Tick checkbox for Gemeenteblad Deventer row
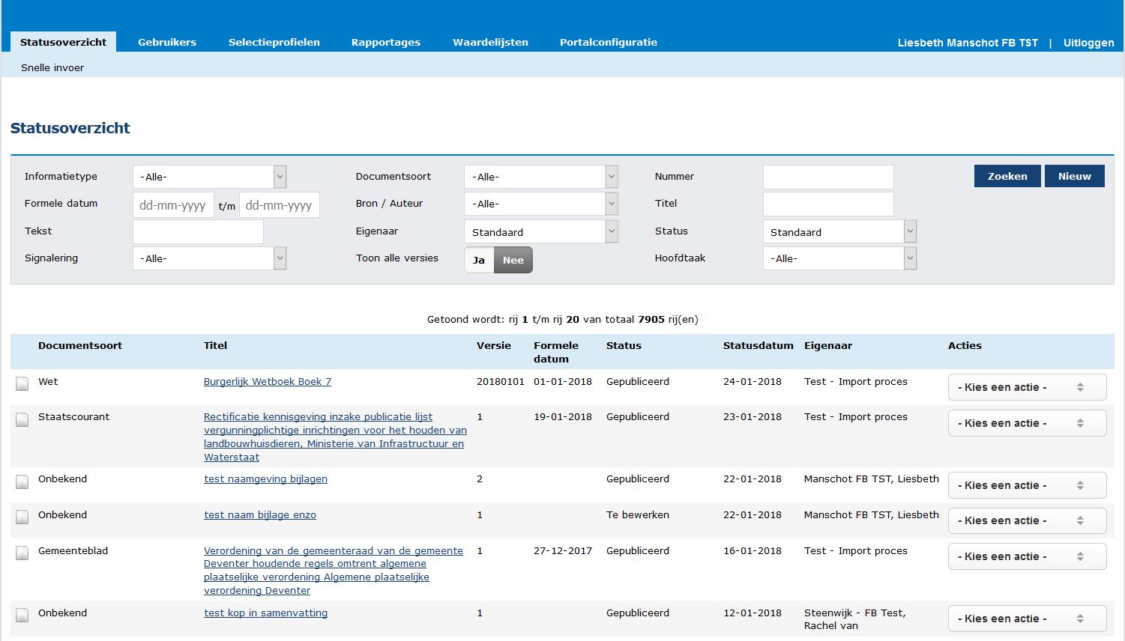 [x=22, y=553]
